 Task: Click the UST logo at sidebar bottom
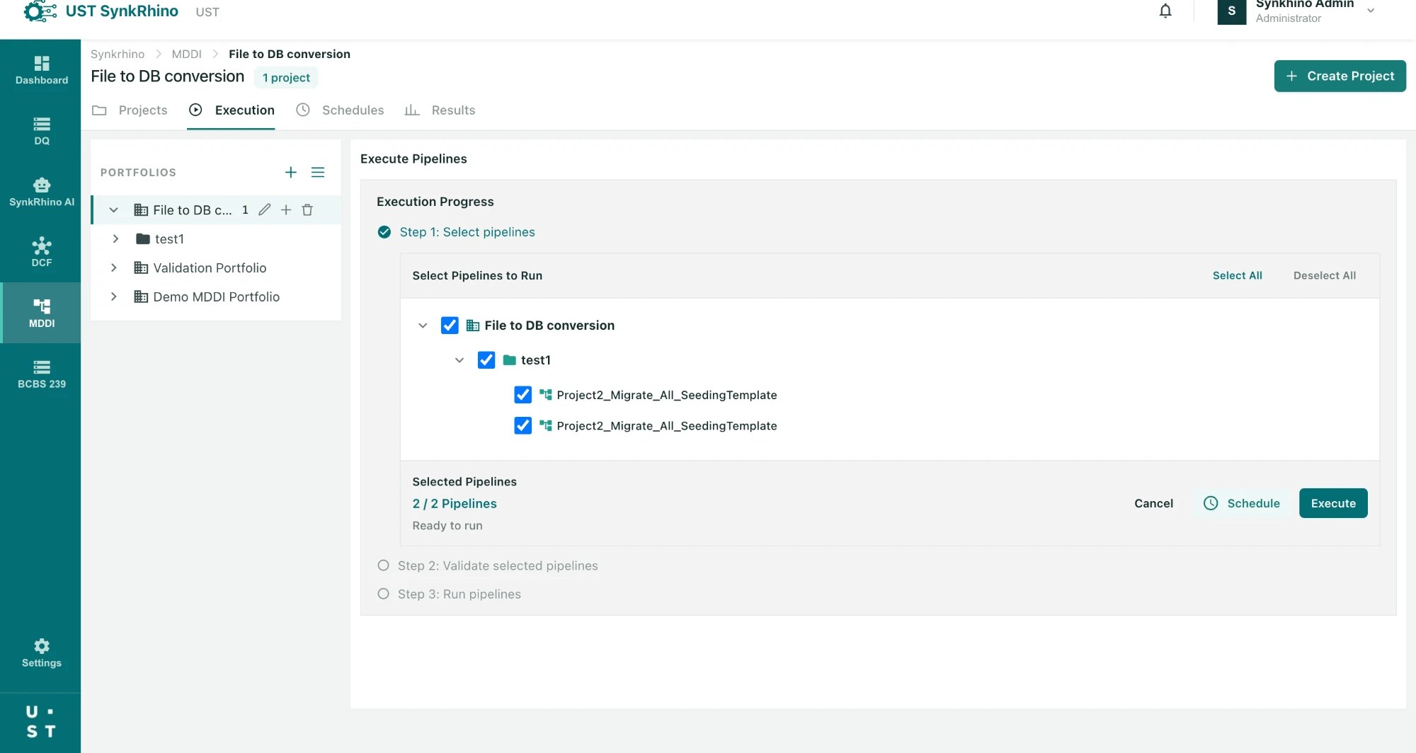40,721
